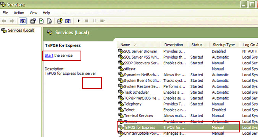The height and width of the screenshot is (137, 258).
Task: Click the Start link to start the service
Action: coord(49,56)
